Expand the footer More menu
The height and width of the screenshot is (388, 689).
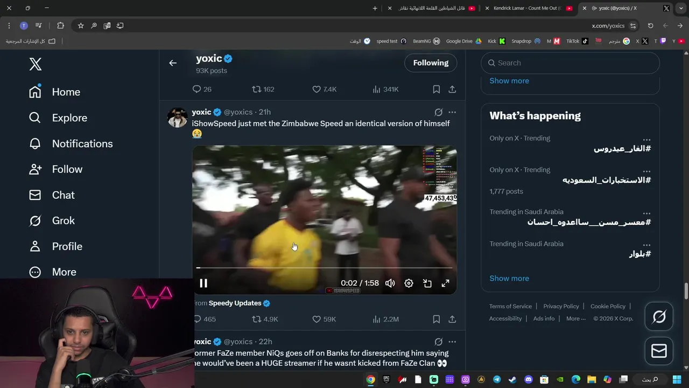coord(576,318)
